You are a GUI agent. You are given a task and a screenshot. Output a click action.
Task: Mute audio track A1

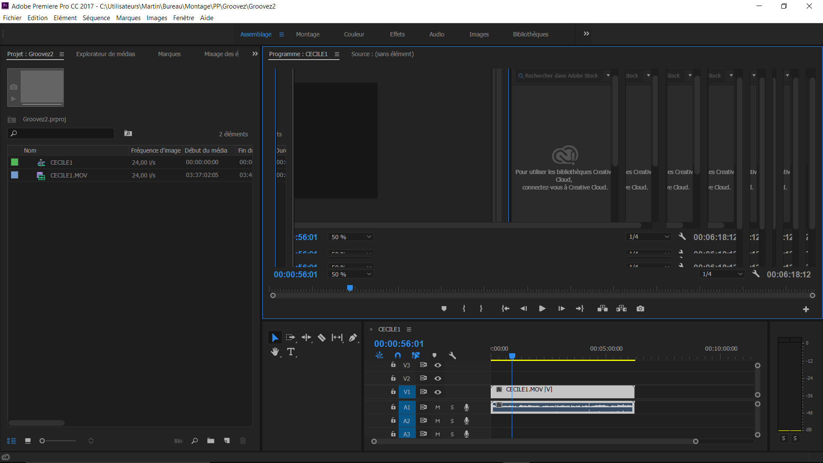point(438,407)
